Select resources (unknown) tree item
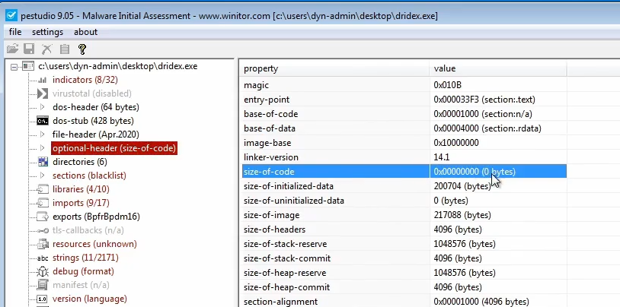Viewport: 620px width, 307px height. pyautogui.click(x=94, y=244)
